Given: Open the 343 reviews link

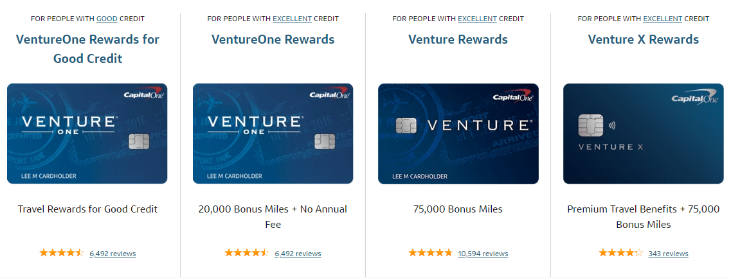Looking at the screenshot, I should [668, 254].
